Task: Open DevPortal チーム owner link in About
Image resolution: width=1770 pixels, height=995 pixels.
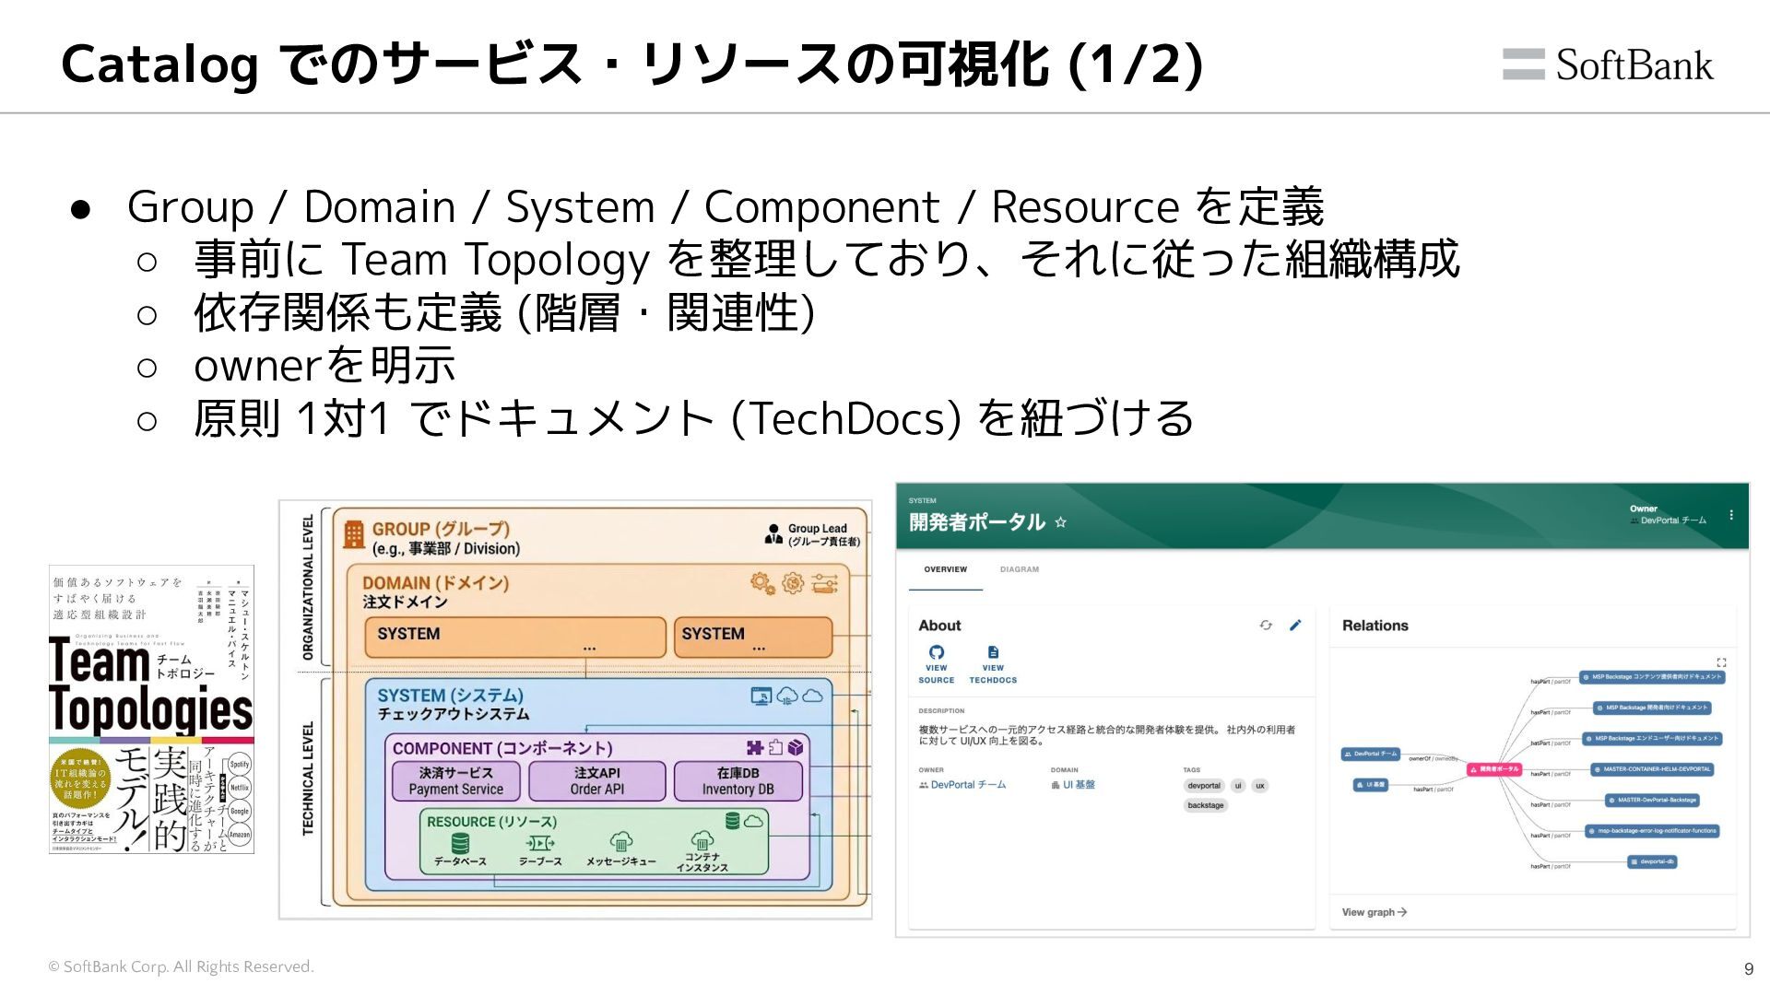Action: tap(967, 785)
